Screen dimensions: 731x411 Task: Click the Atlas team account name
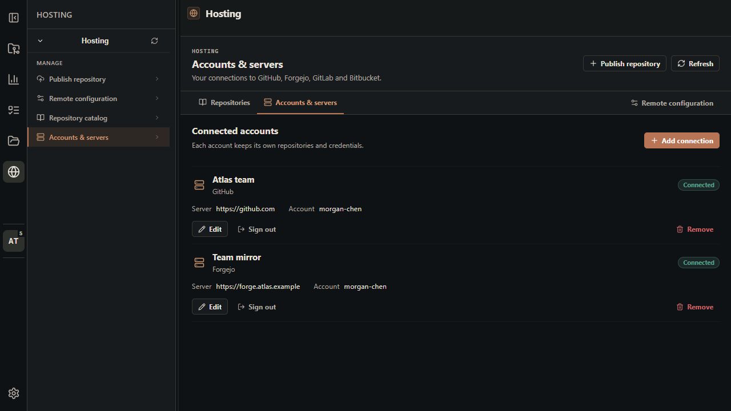pyautogui.click(x=340, y=209)
